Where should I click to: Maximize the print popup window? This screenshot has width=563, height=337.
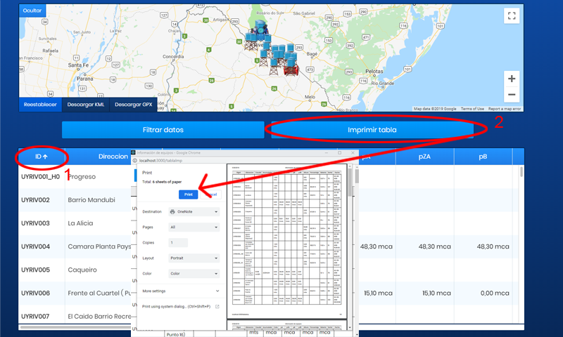pyautogui.click(x=339, y=152)
